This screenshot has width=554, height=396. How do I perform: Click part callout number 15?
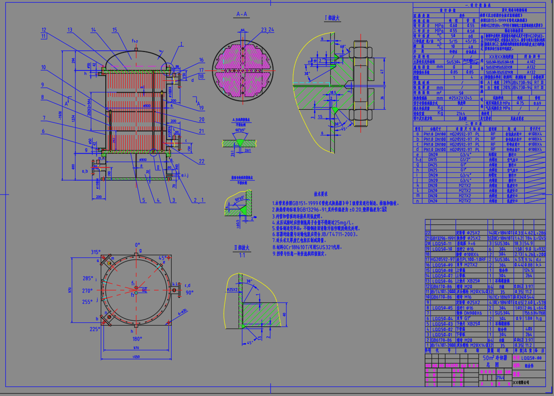pyautogui.click(x=114, y=30)
